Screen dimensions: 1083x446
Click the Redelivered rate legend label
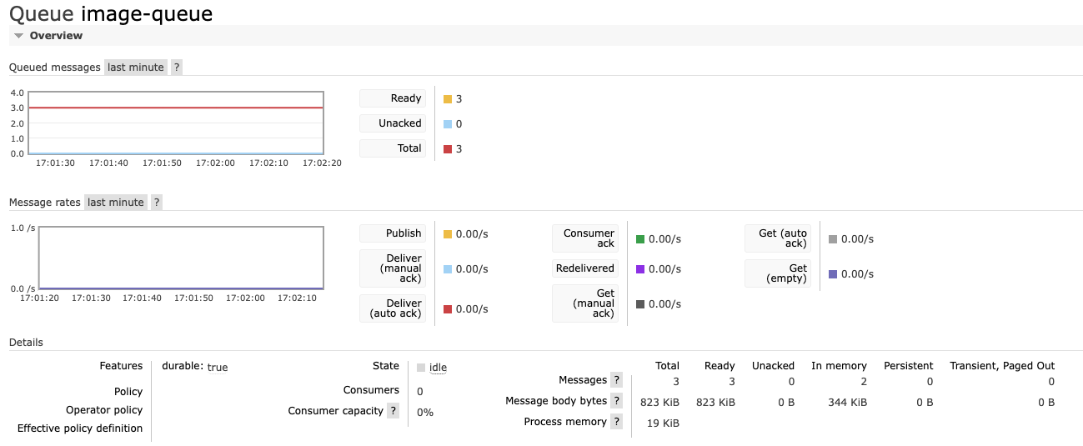(585, 268)
